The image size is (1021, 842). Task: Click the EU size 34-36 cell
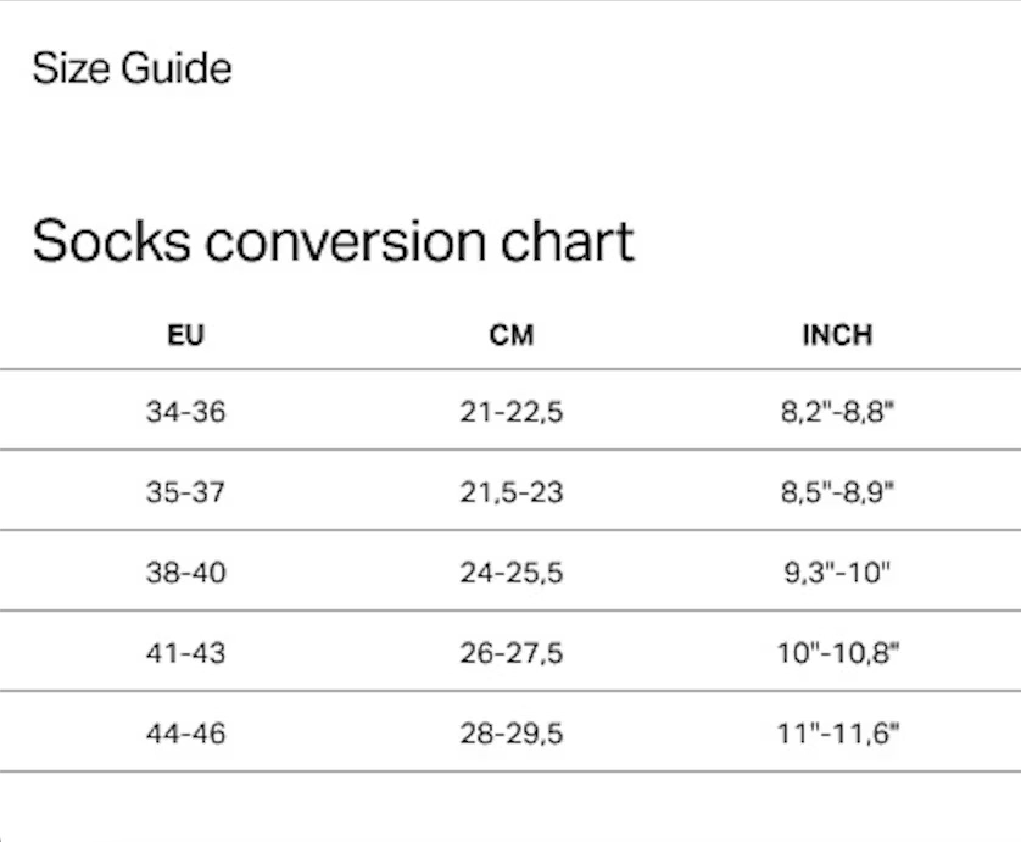186,412
